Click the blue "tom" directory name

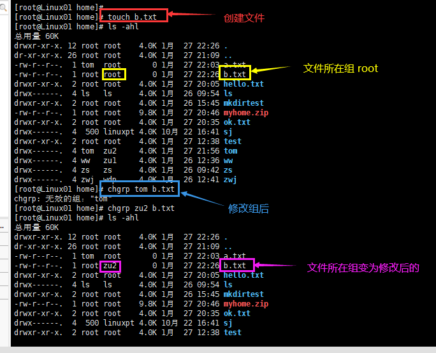(231, 151)
